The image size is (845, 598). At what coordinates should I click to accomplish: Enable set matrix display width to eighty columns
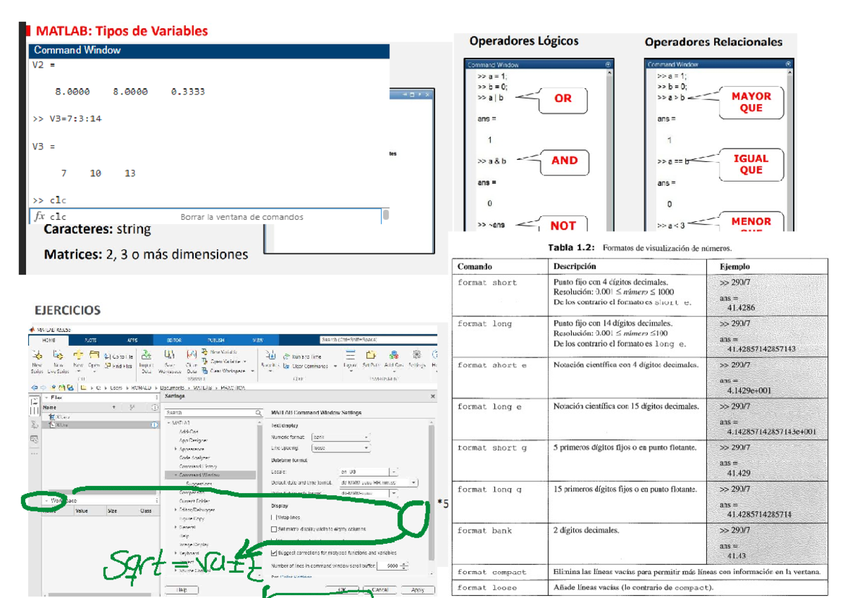point(274,529)
